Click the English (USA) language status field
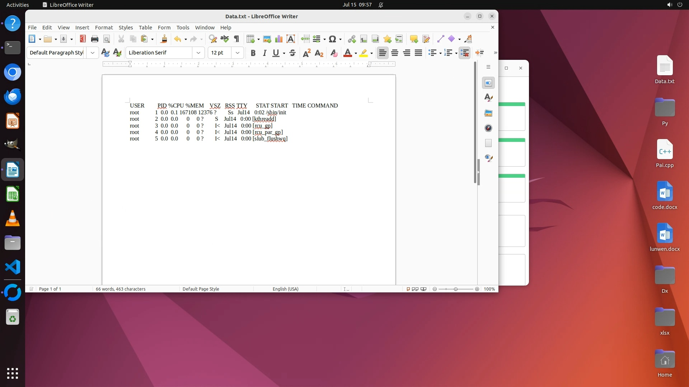 coord(285,289)
